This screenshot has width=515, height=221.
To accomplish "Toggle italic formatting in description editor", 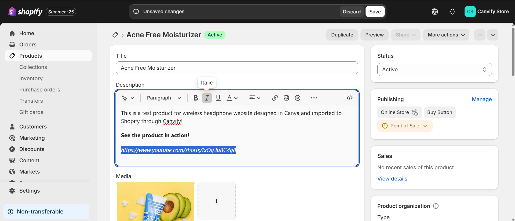I will tap(207, 98).
